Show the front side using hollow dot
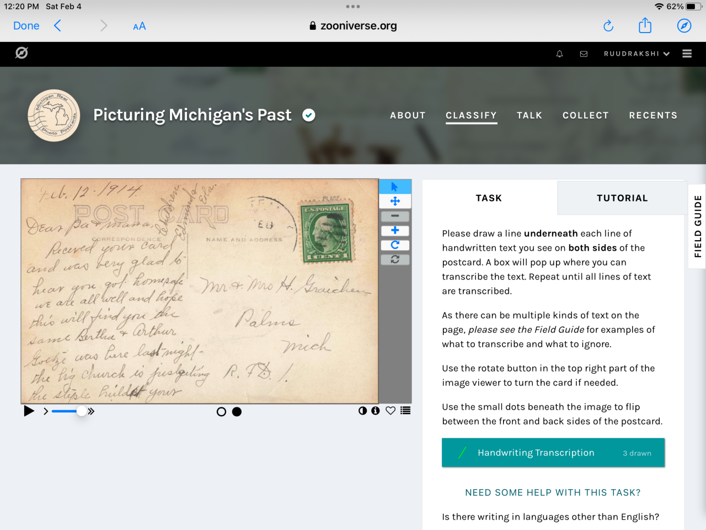The image size is (706, 530). [x=221, y=411]
